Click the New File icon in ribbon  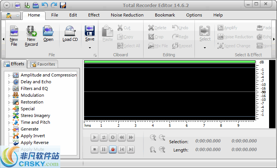click(x=14, y=31)
